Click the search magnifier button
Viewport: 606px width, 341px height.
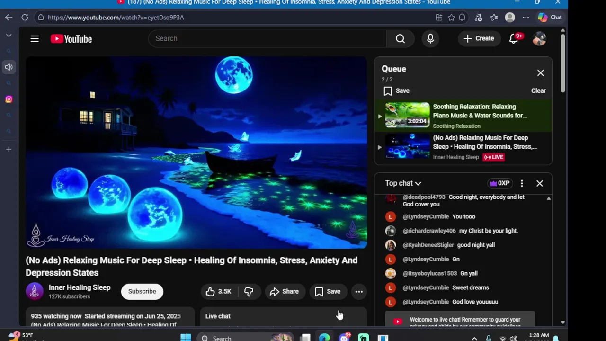click(400, 39)
